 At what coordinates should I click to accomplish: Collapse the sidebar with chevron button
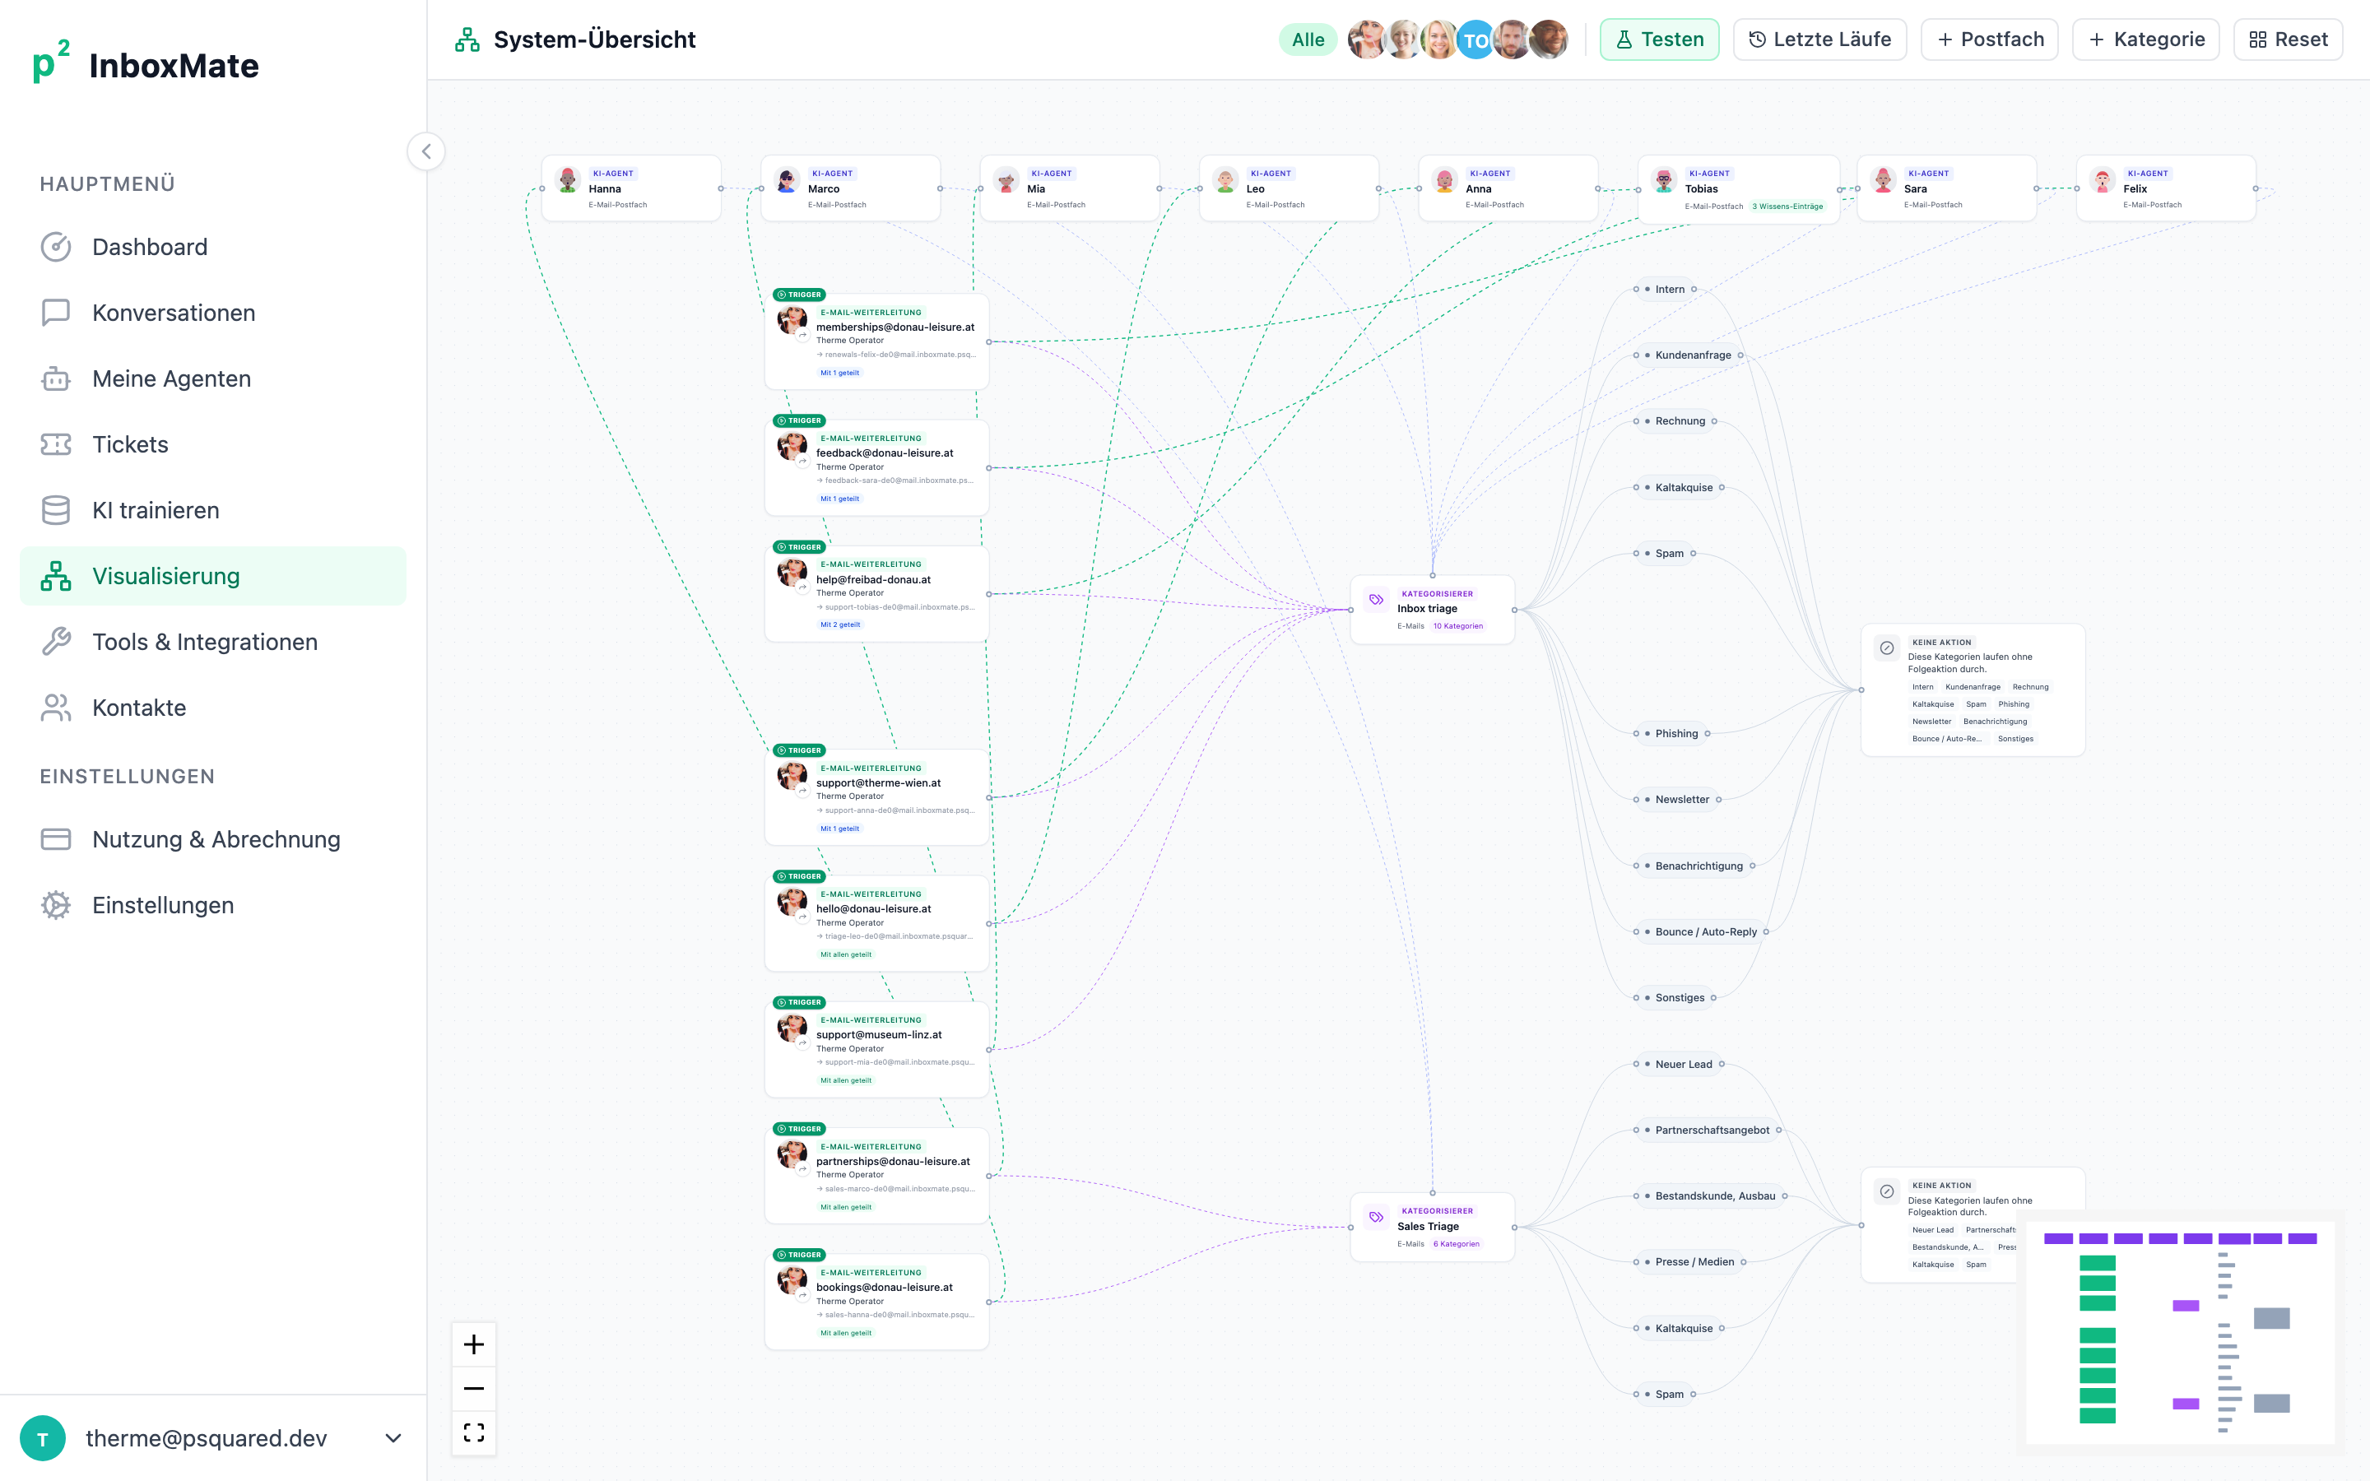tap(426, 152)
